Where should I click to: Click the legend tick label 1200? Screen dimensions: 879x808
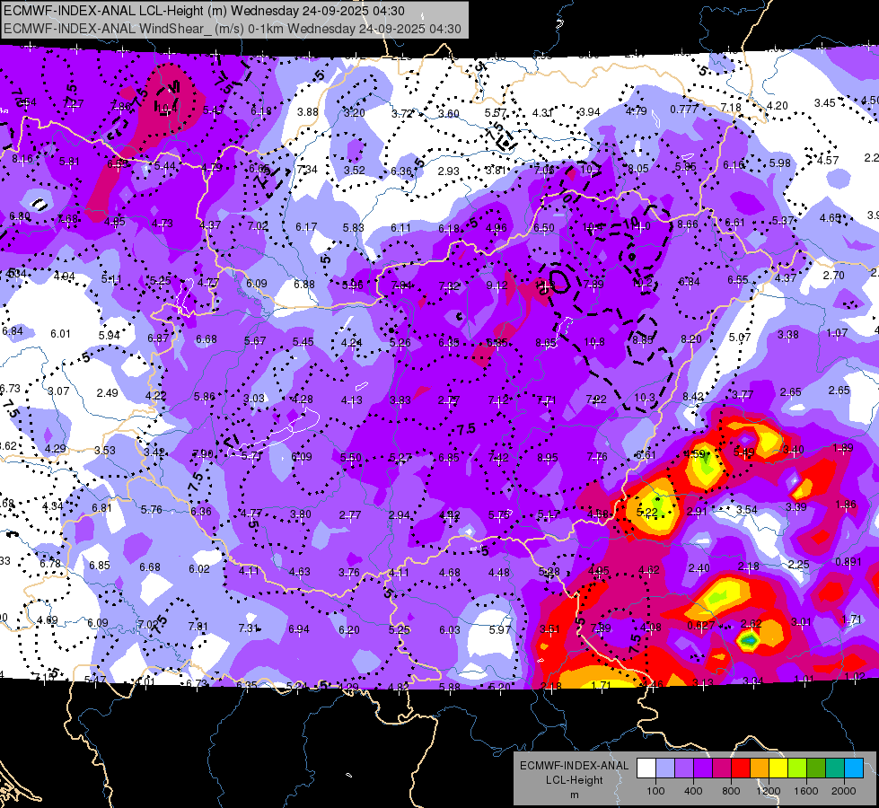[768, 791]
